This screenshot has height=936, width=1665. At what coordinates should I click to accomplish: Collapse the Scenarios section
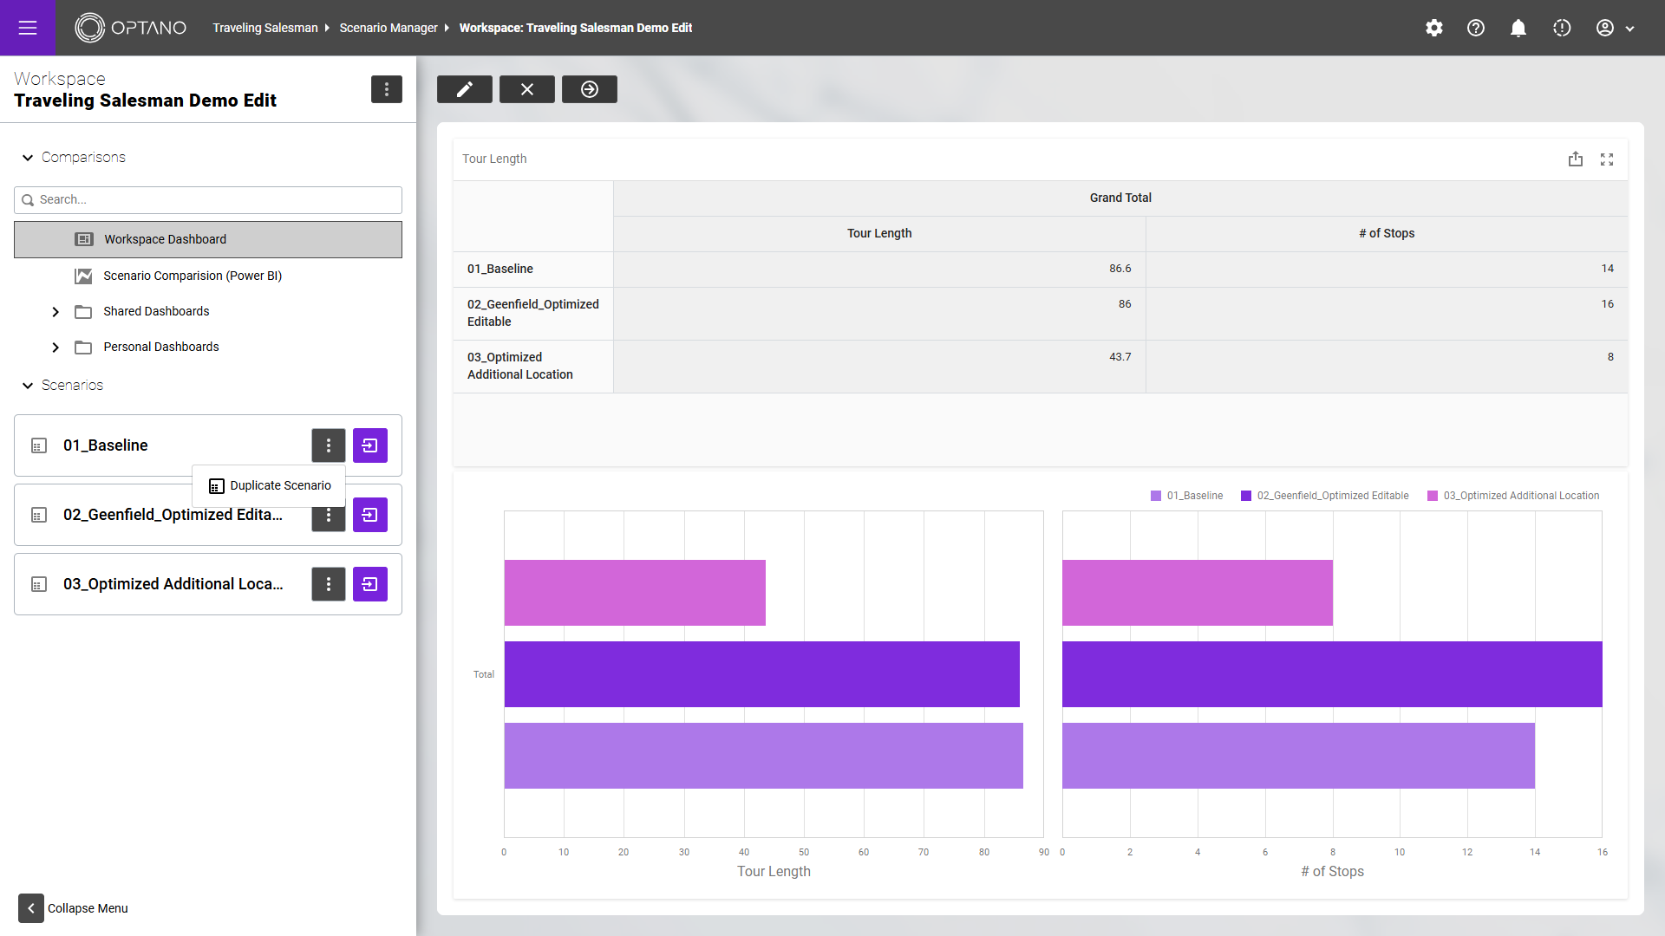click(28, 385)
